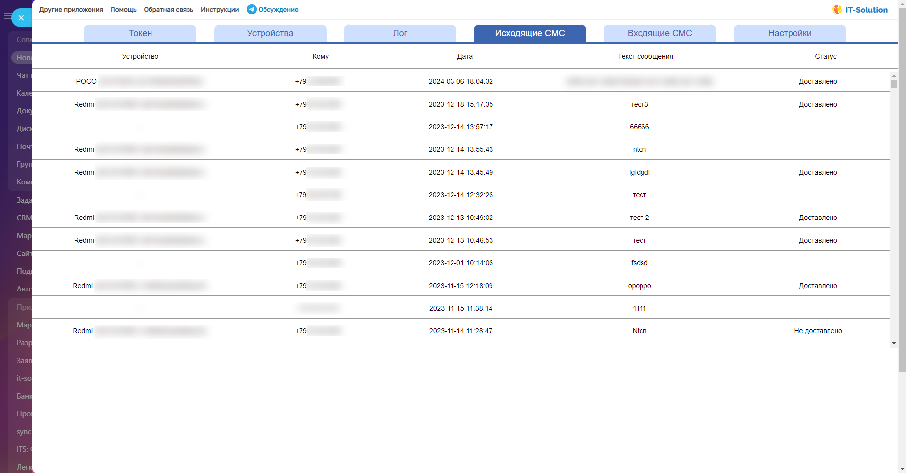Viewport: 906px width, 473px height.
Task: Click the Дата column header
Action: [x=464, y=56]
